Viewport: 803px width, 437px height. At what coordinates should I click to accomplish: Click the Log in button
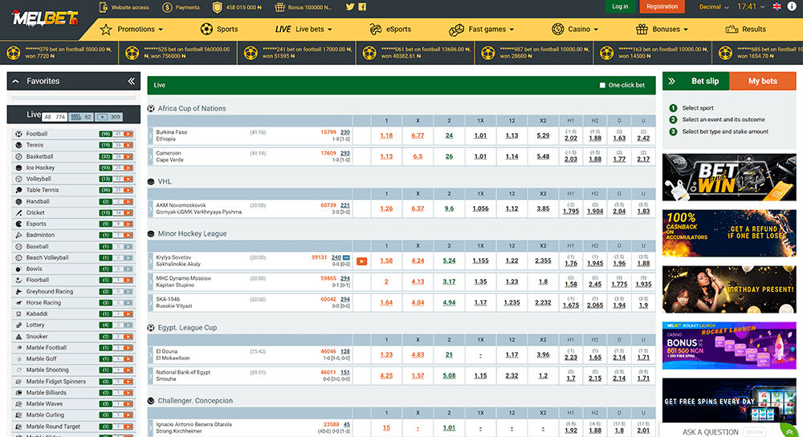(620, 6)
